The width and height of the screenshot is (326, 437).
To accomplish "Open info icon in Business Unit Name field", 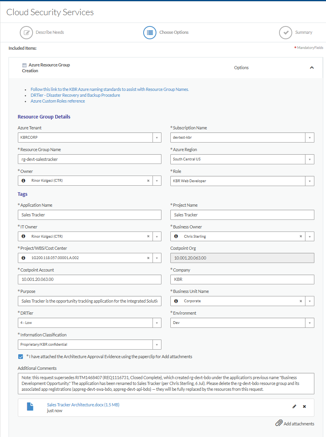I will tap(176, 301).
